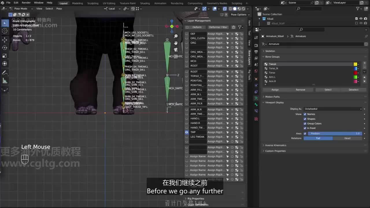Click the Select bone group button
Image resolution: width=370 pixels, height=208 pixels.
[328, 90]
